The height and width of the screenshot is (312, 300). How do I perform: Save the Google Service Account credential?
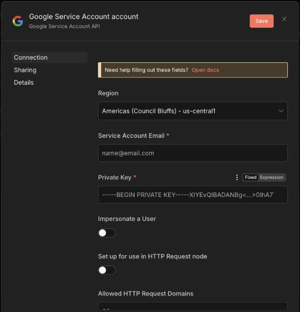click(x=261, y=21)
